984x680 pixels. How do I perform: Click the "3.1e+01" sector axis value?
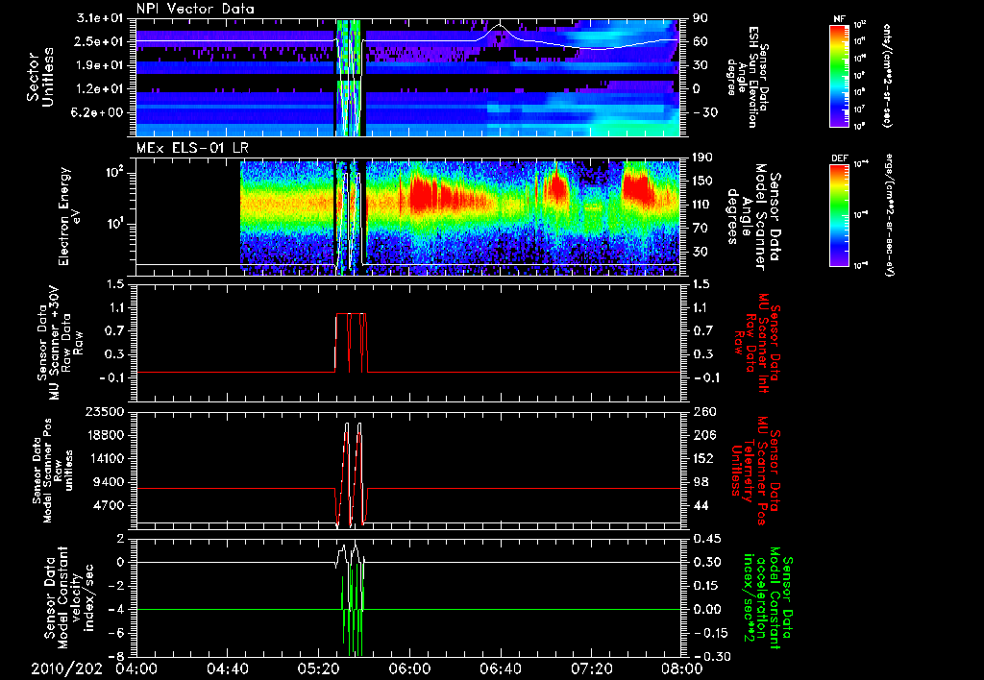99,18
